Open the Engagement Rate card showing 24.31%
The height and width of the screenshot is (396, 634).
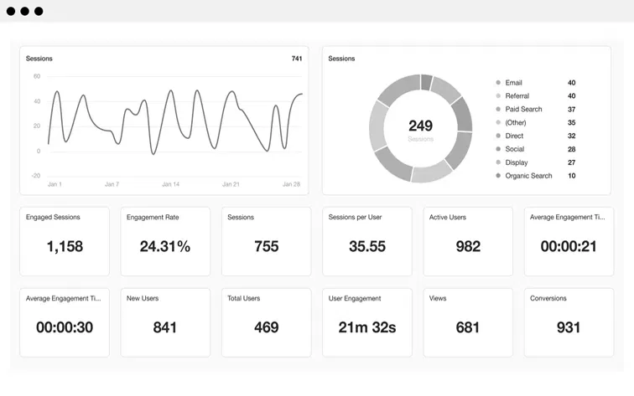(165, 241)
